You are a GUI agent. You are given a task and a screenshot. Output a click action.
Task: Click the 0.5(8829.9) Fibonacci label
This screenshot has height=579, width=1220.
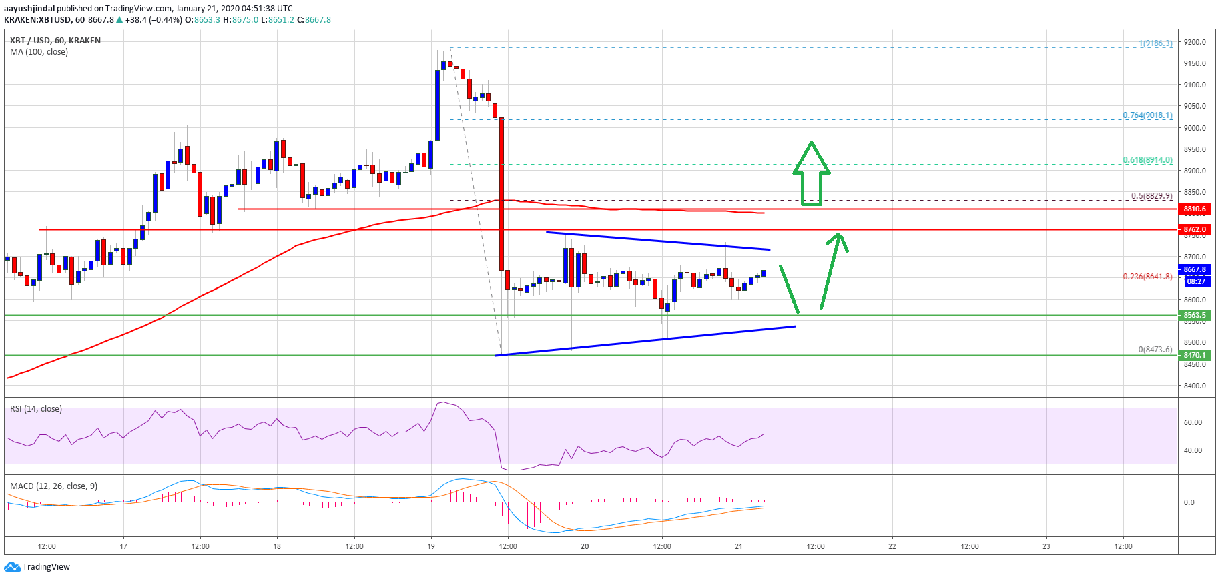[1151, 196]
